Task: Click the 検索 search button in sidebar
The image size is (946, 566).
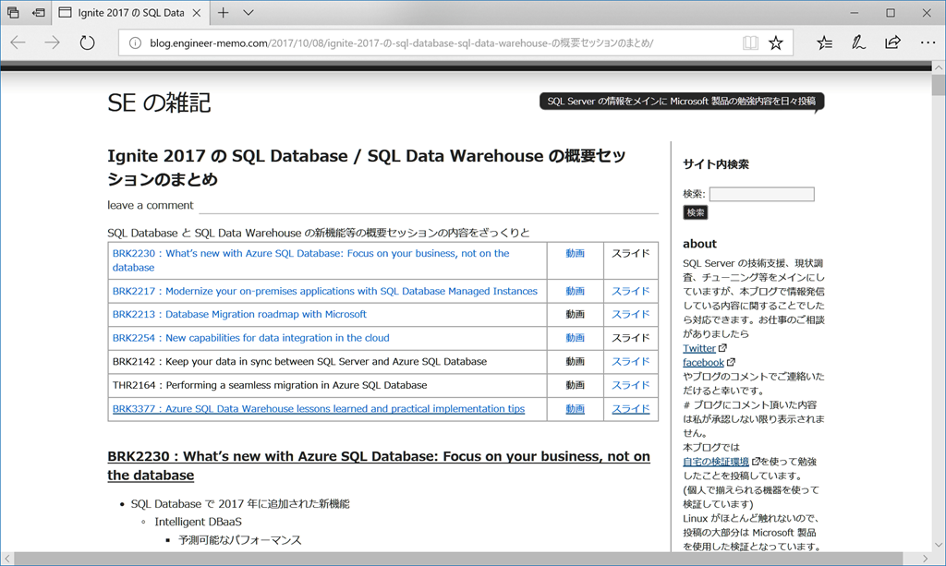Action: point(696,212)
